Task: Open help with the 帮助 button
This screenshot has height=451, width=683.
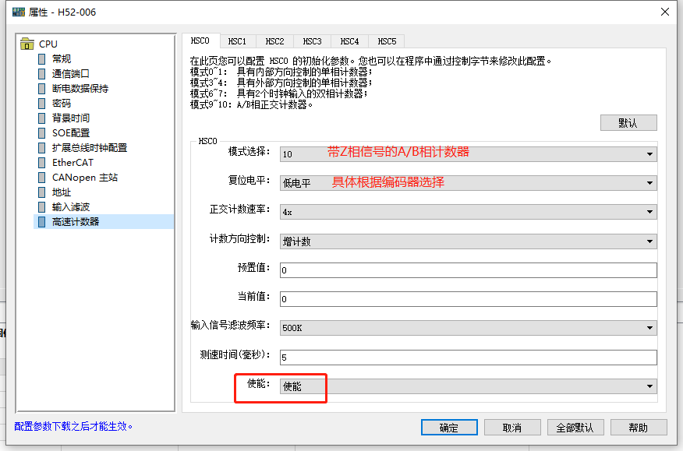Action: (x=639, y=428)
